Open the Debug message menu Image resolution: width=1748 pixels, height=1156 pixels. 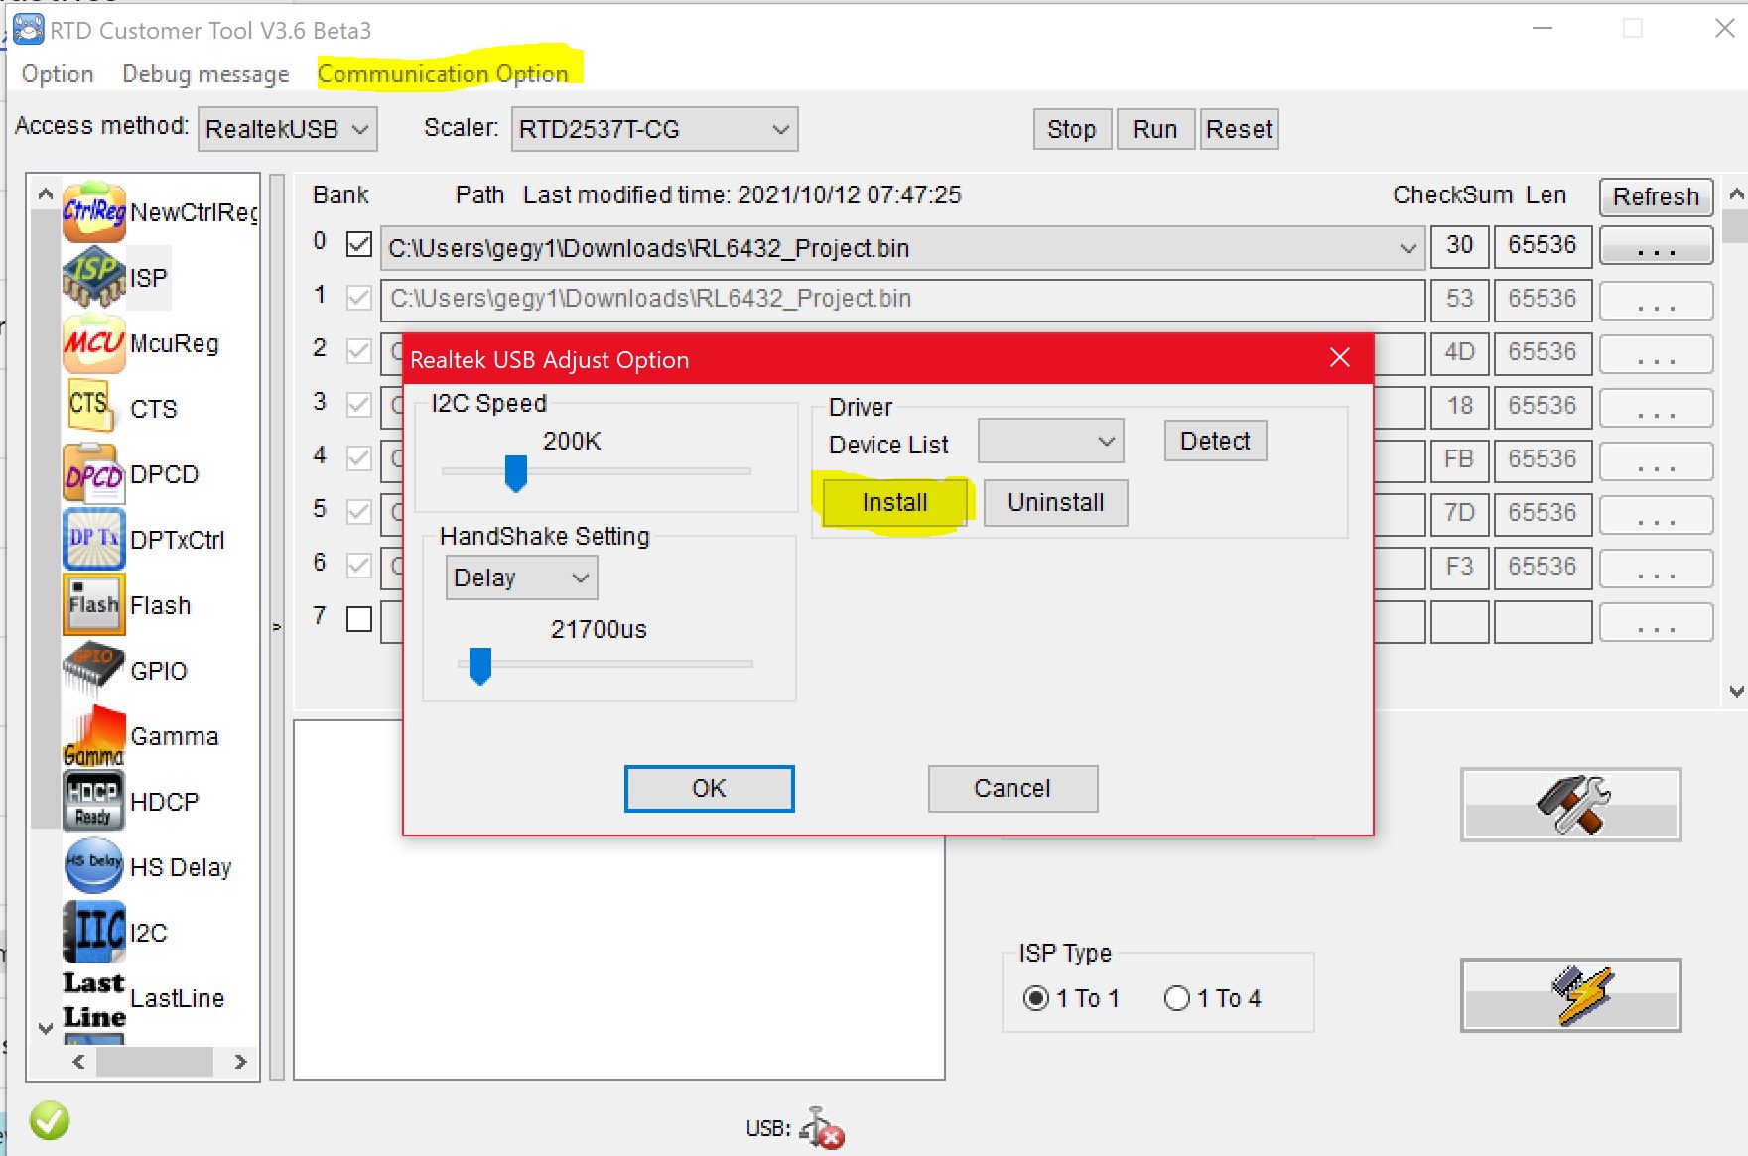205,74
